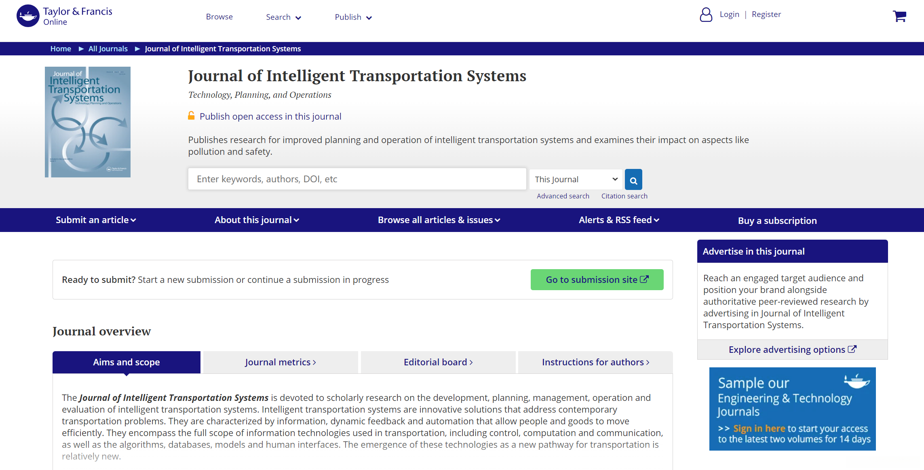Click the orange open access lock icon
Screen dimensions: 924x470
point(191,116)
